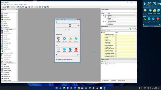Screen dimensions: 161x90
Task: Click the Break Layout toolbar icon
Action: coord(45,7)
